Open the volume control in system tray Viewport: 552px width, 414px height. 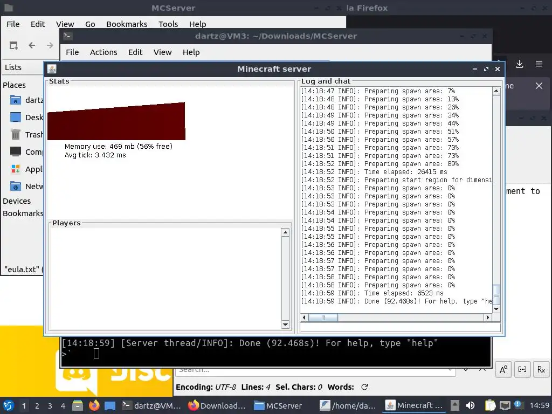pos(470,405)
